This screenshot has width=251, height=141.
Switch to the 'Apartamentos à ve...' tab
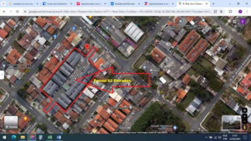pyautogui.click(x=160, y=4)
